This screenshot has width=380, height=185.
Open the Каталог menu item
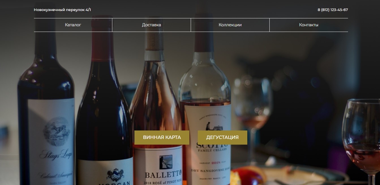coord(73,25)
